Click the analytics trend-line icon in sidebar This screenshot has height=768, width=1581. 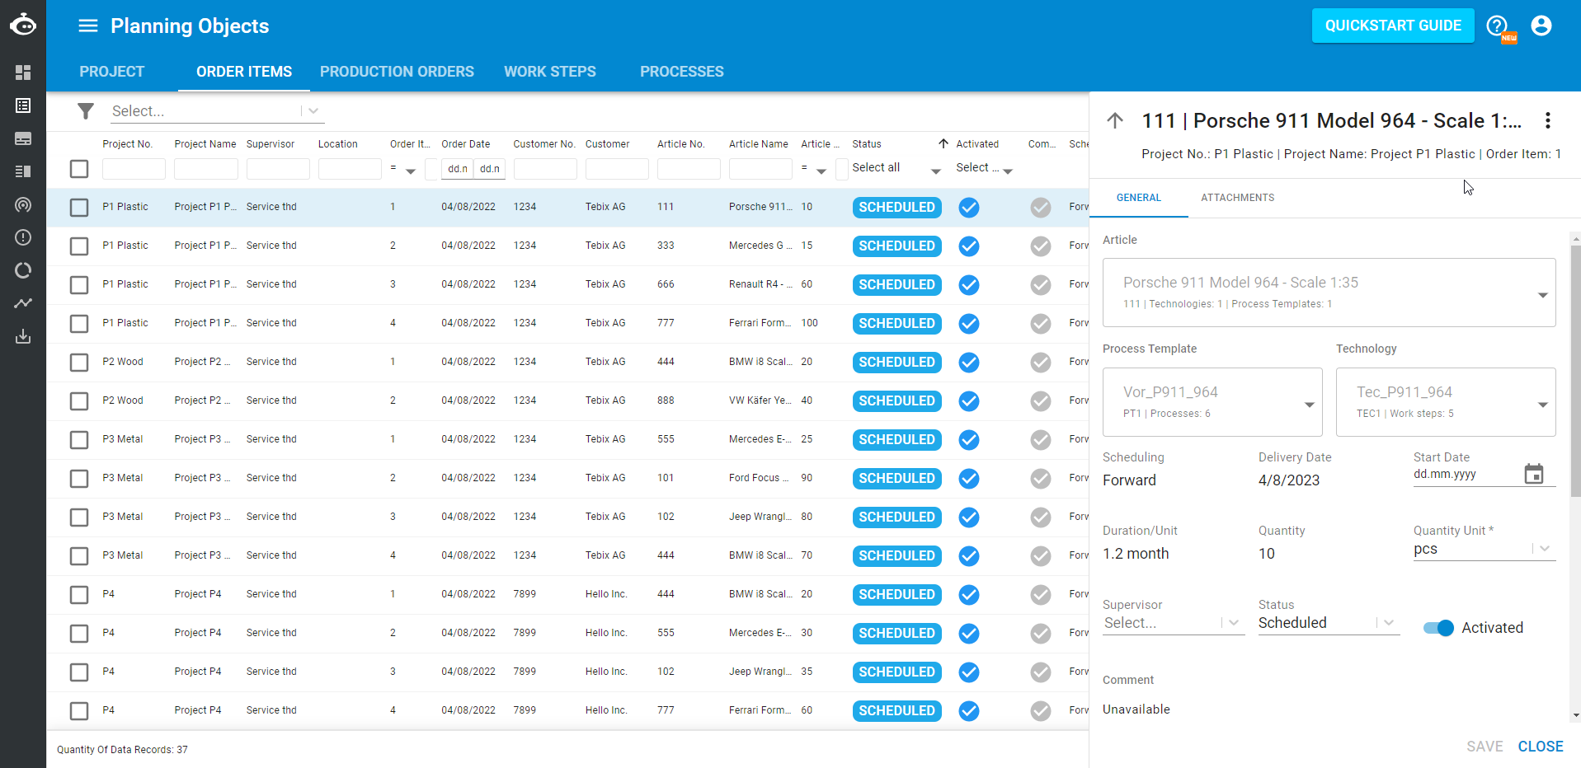[23, 303]
